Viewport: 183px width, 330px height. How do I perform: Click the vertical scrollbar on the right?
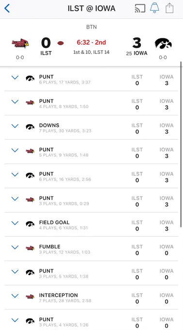pos(181,144)
